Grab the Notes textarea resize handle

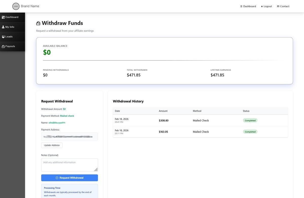click(x=96, y=170)
